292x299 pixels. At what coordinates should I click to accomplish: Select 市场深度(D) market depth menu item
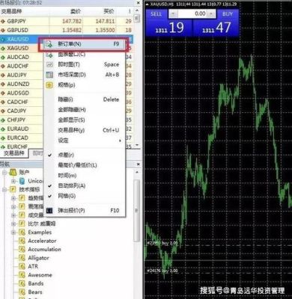tap(85, 75)
